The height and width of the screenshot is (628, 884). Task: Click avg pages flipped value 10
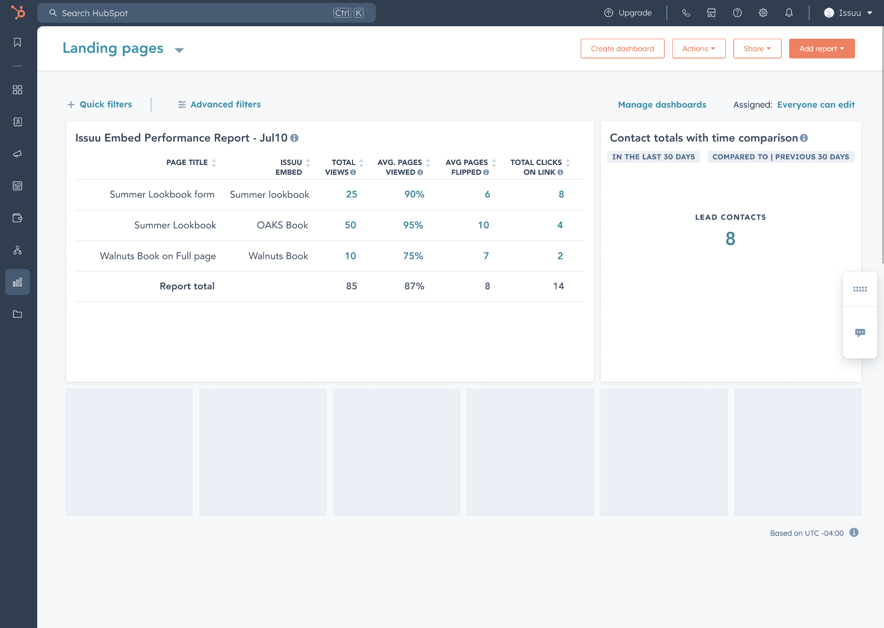tap(484, 225)
